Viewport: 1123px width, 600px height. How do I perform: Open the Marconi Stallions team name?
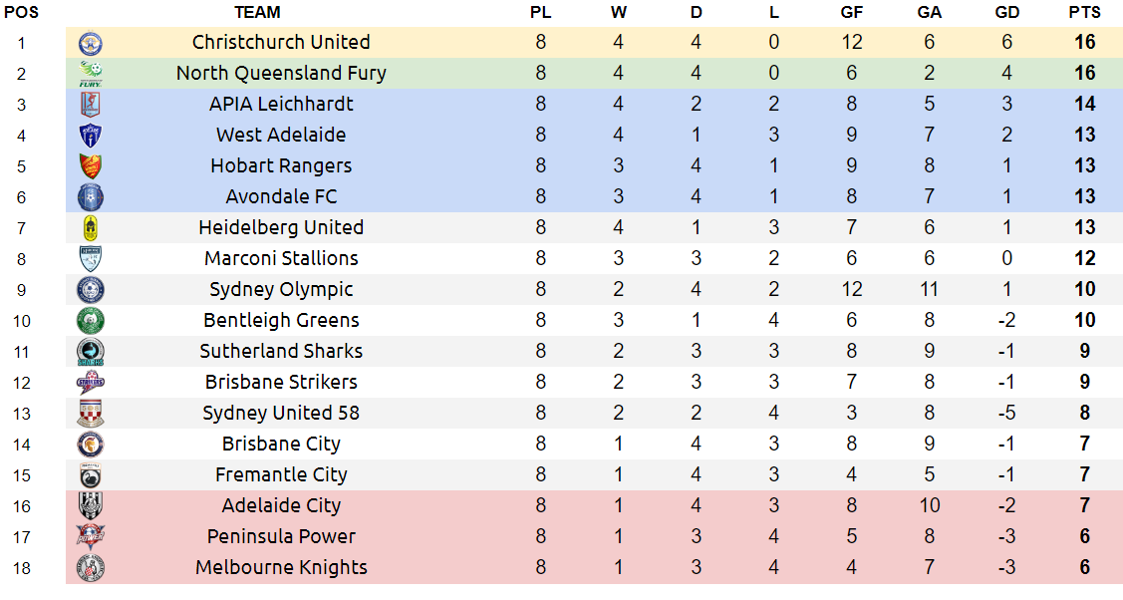[281, 258]
